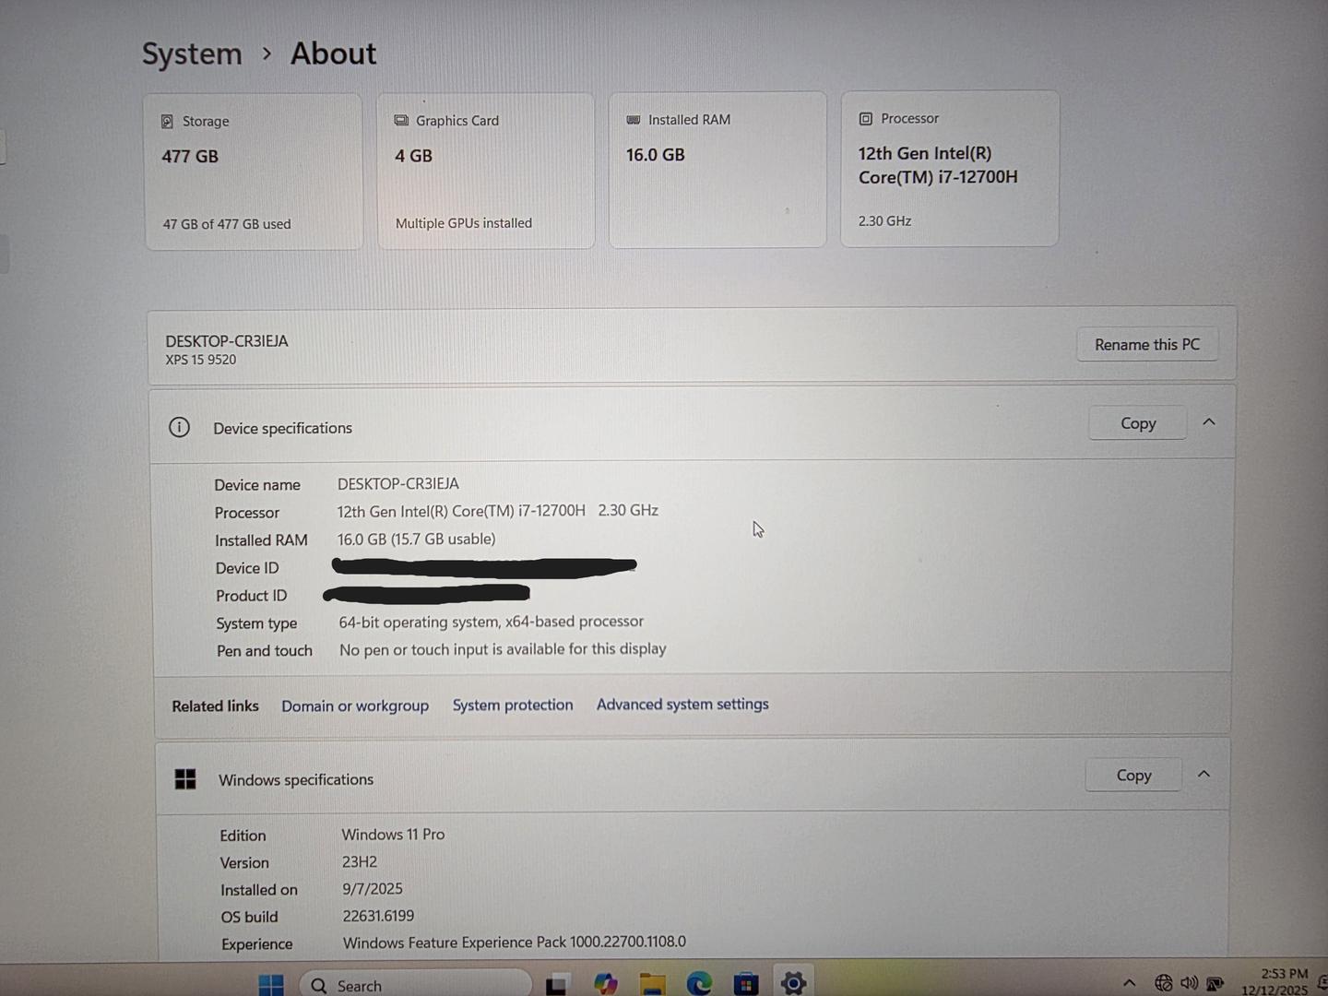Collapse the Device specifications section
Image resolution: width=1328 pixels, height=996 pixels.
[x=1208, y=422]
